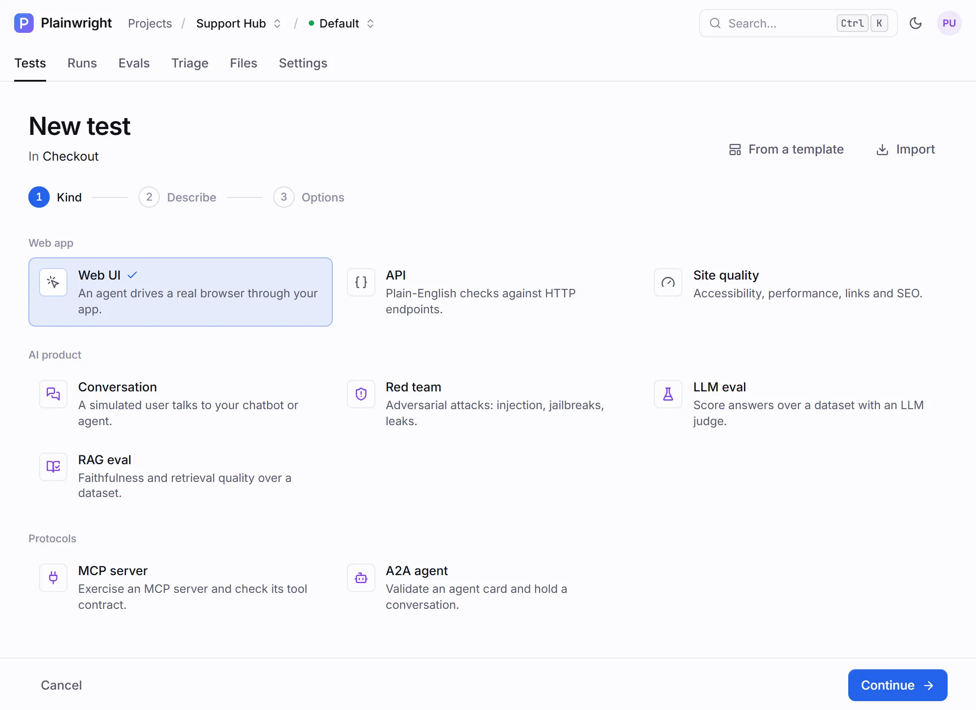Click the template layout icon

(x=735, y=150)
